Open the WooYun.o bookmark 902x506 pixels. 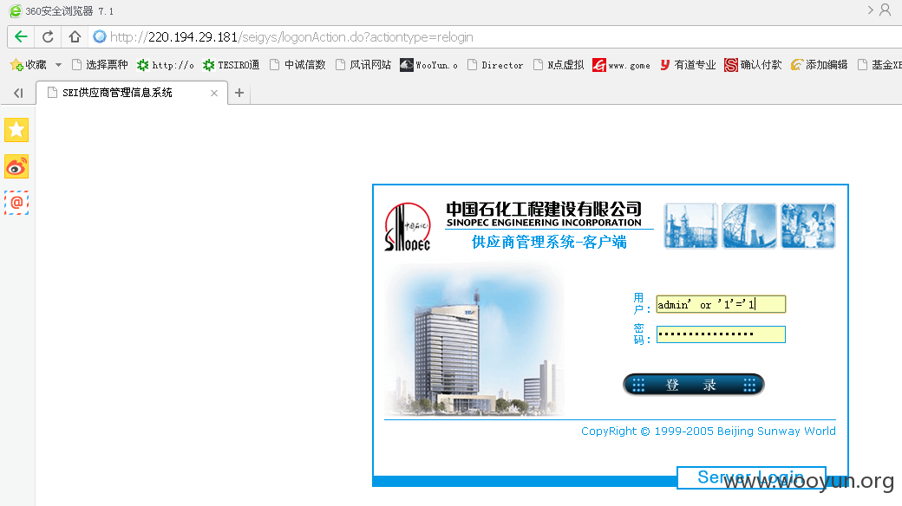pos(428,65)
